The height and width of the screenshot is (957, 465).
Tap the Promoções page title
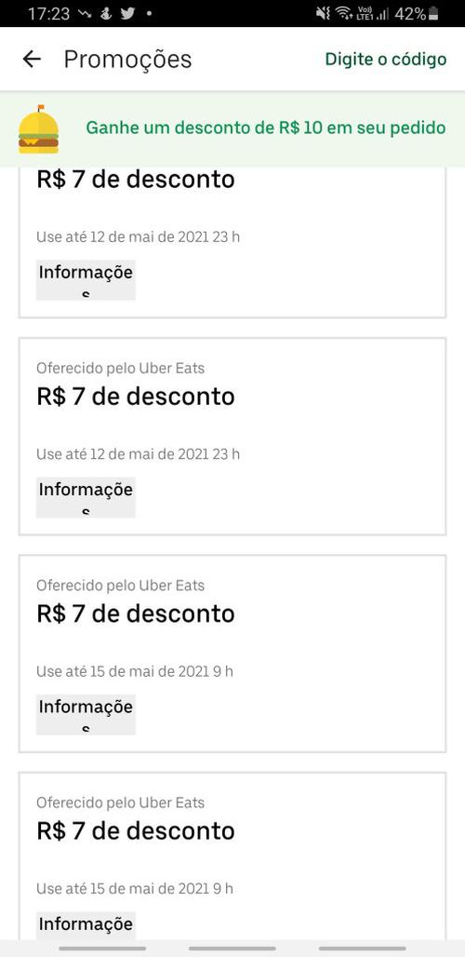point(128,60)
